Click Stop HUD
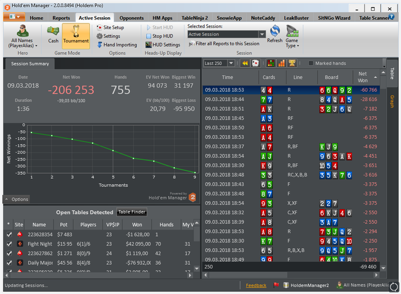401x294 pixels. 160,36
